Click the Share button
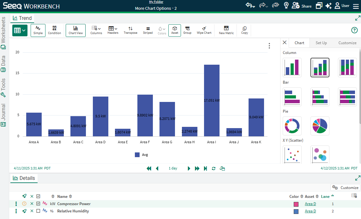 (302, 6)
